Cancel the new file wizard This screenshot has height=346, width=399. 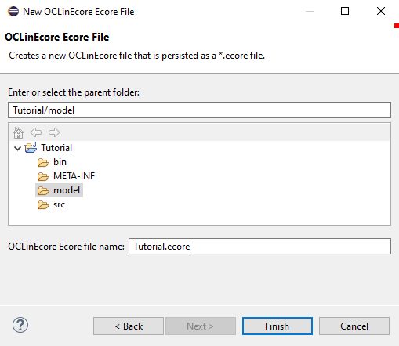pos(354,326)
